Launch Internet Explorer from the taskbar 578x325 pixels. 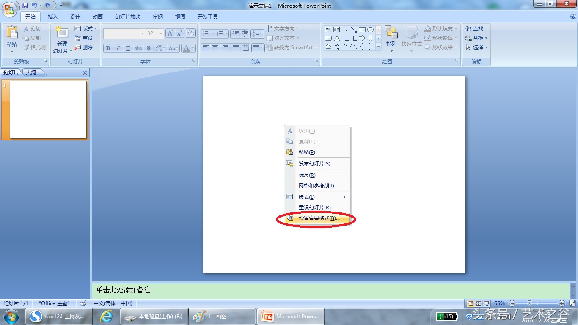click(x=106, y=317)
